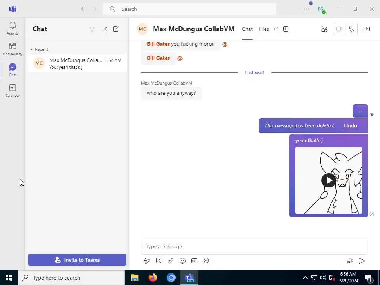Screen dimensions: 380x285
Task: Click the small purple ellipsis message bubble
Action: [x=360, y=111]
